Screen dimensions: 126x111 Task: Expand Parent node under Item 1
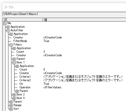coord(17,91)
